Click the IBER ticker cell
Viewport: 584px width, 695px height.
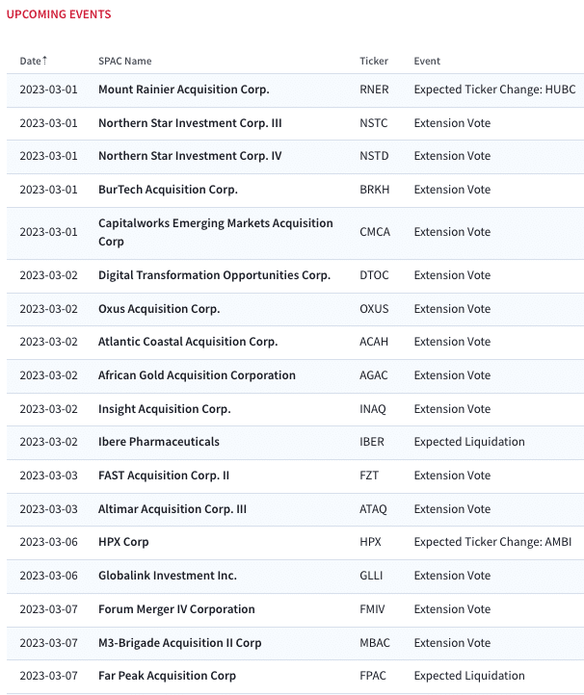pos(372,442)
